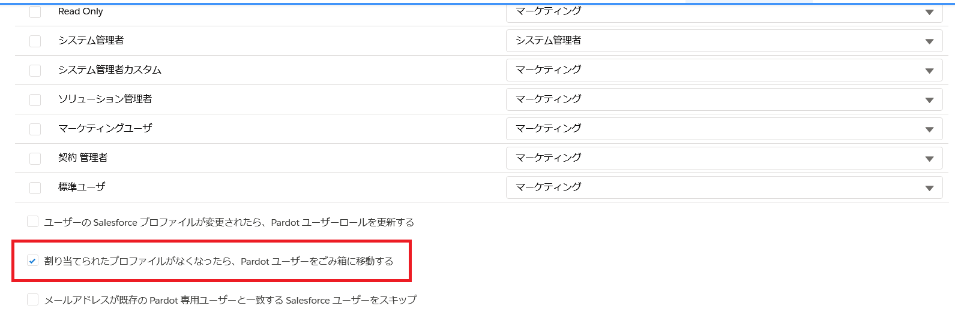955x327 pixels.
Task: Select the 契約 管理者 profile checkbox
Action: (35, 158)
